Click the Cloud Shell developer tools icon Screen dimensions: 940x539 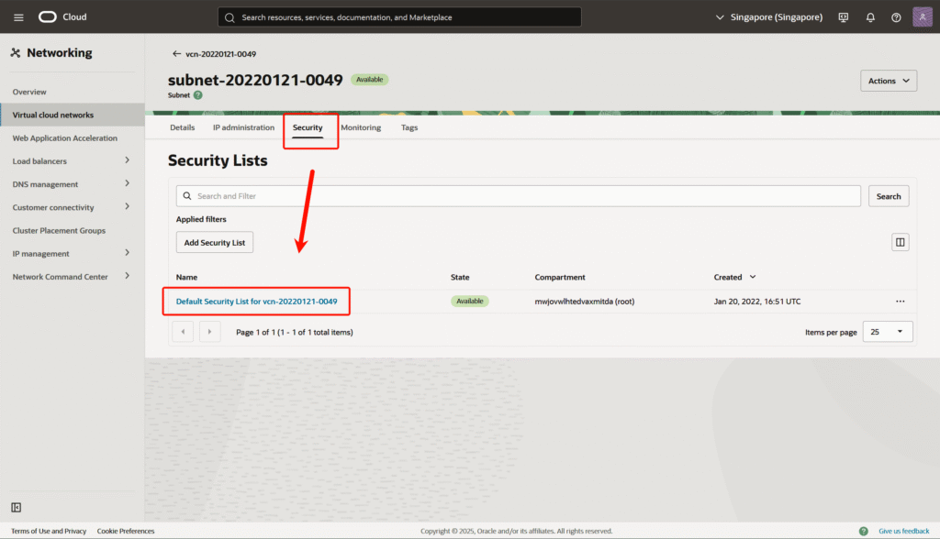pyautogui.click(x=844, y=17)
